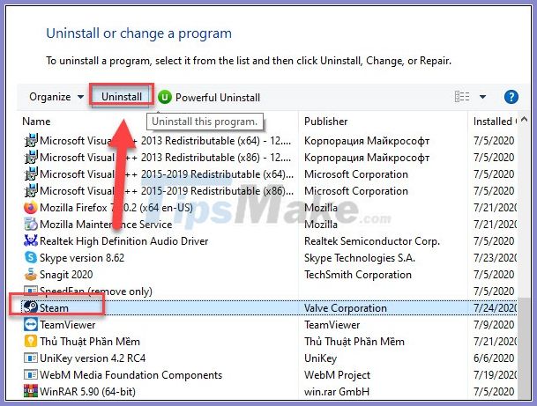Click the WinRAR 5.90 icon
The width and height of the screenshot is (537, 406).
pyautogui.click(x=32, y=390)
